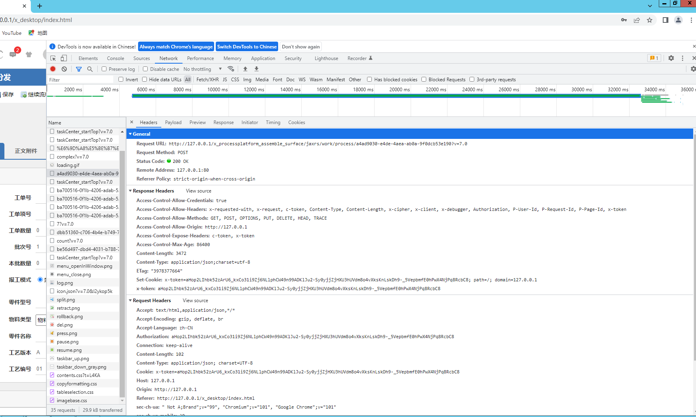Collapse the Response Headers section

click(x=130, y=191)
